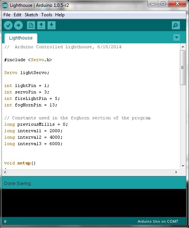Click the vertical scrollbar thumb
The image size is (189, 228).
[x=183, y=68]
